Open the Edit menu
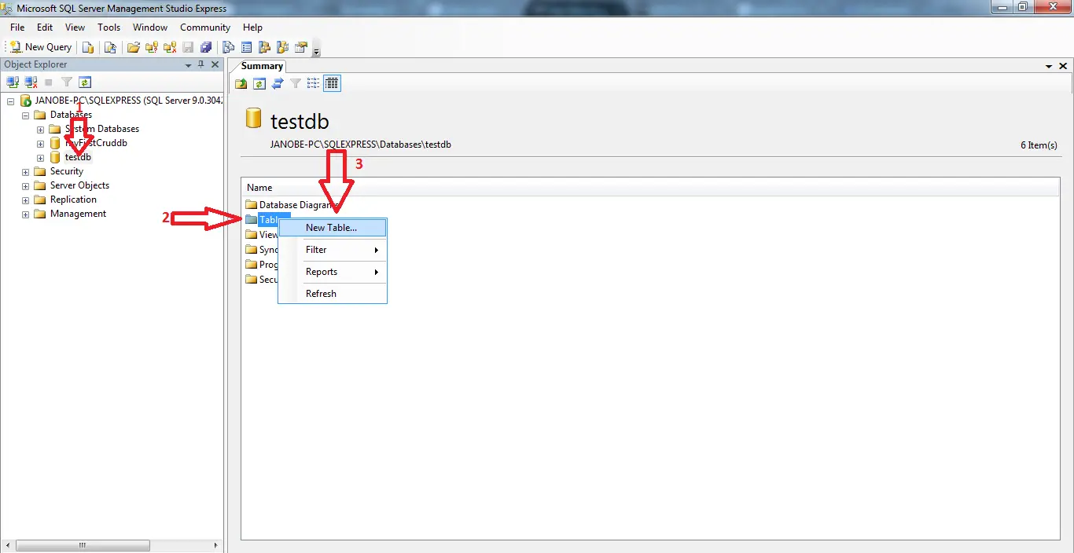 [x=45, y=27]
